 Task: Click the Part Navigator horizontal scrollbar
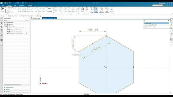13,85
